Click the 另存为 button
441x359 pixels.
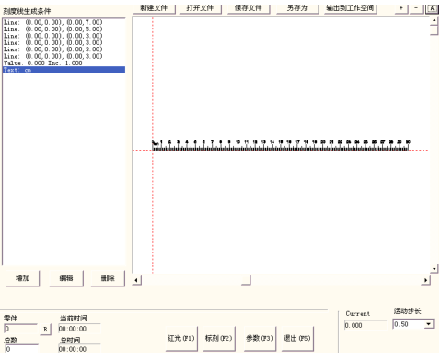[297, 8]
